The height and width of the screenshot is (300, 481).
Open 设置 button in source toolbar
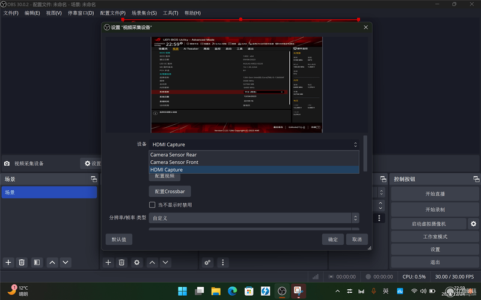91,163
